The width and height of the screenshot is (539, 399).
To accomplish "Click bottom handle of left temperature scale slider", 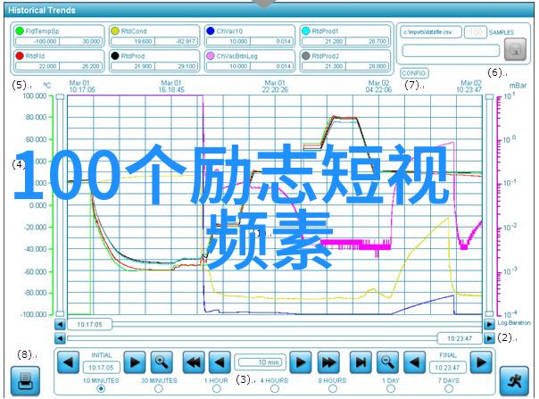I will [60, 313].
